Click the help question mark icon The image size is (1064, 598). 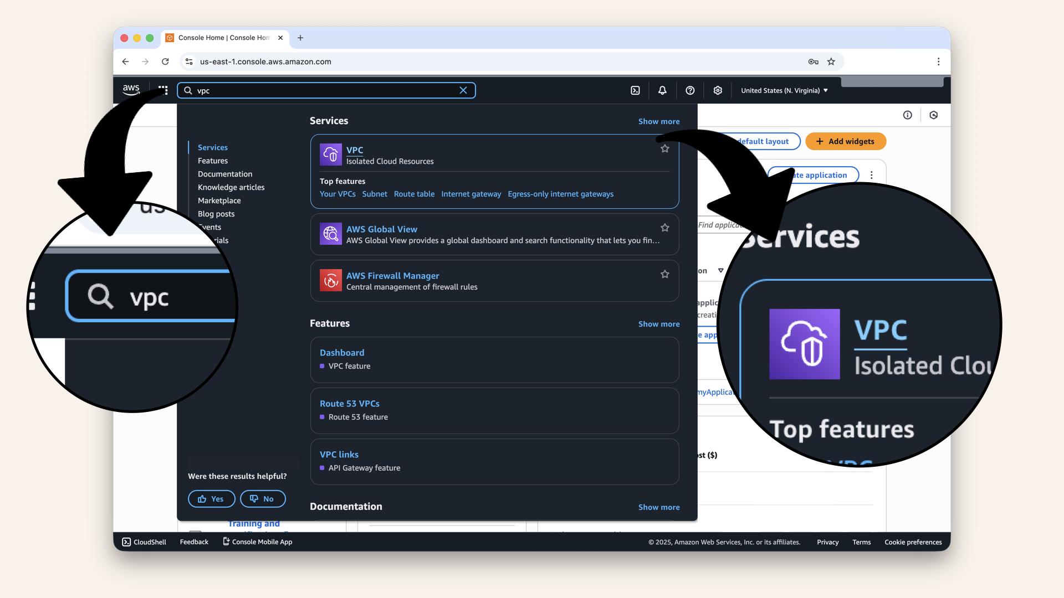pyautogui.click(x=690, y=90)
